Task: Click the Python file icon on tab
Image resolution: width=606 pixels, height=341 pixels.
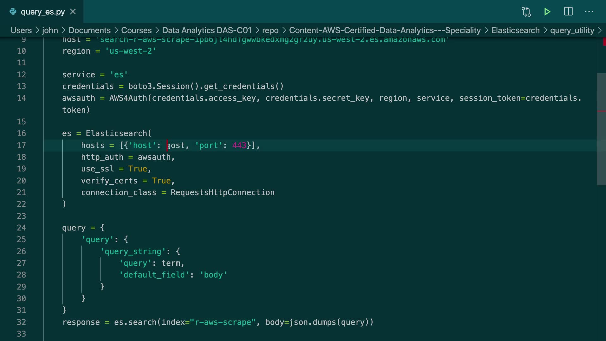Action: [x=13, y=12]
